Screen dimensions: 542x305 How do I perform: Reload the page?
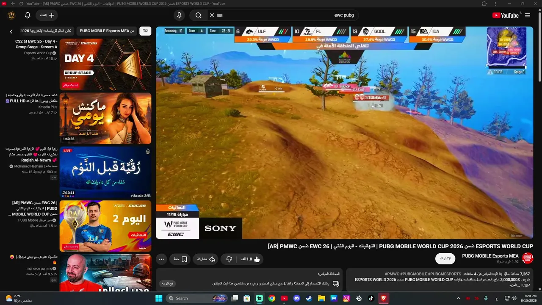tap(21, 3)
